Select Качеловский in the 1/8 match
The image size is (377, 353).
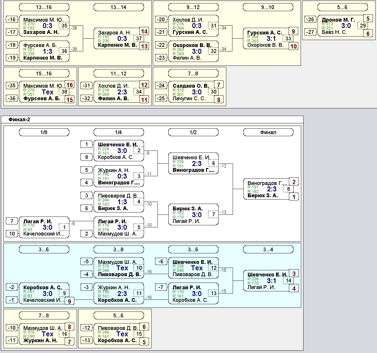point(44,234)
